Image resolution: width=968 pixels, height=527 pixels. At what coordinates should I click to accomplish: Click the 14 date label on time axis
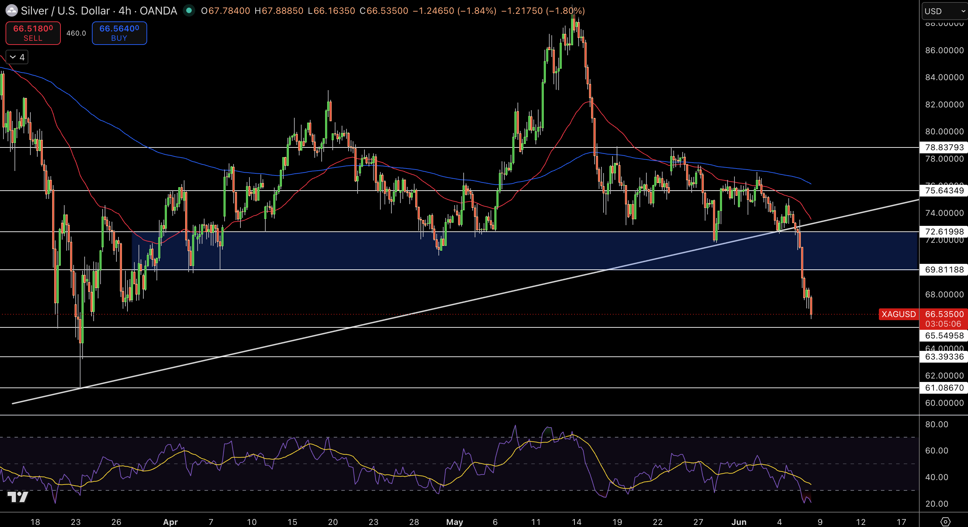tap(577, 522)
